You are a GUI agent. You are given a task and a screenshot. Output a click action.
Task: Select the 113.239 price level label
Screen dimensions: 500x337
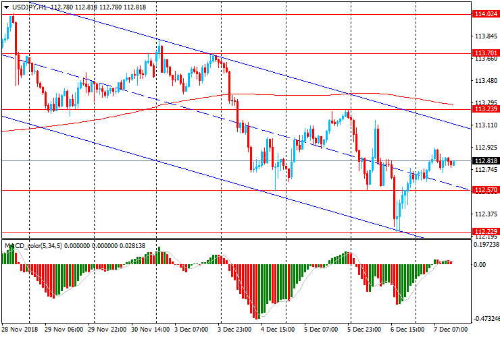click(x=486, y=109)
